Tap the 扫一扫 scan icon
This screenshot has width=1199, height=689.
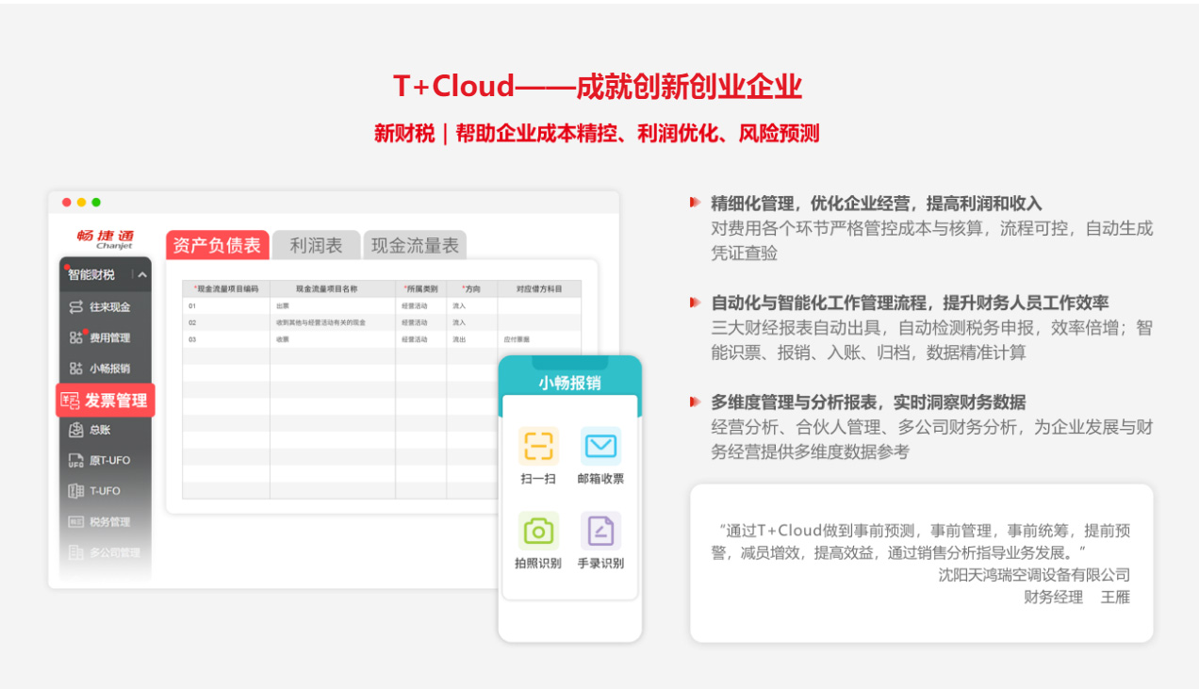(538, 446)
